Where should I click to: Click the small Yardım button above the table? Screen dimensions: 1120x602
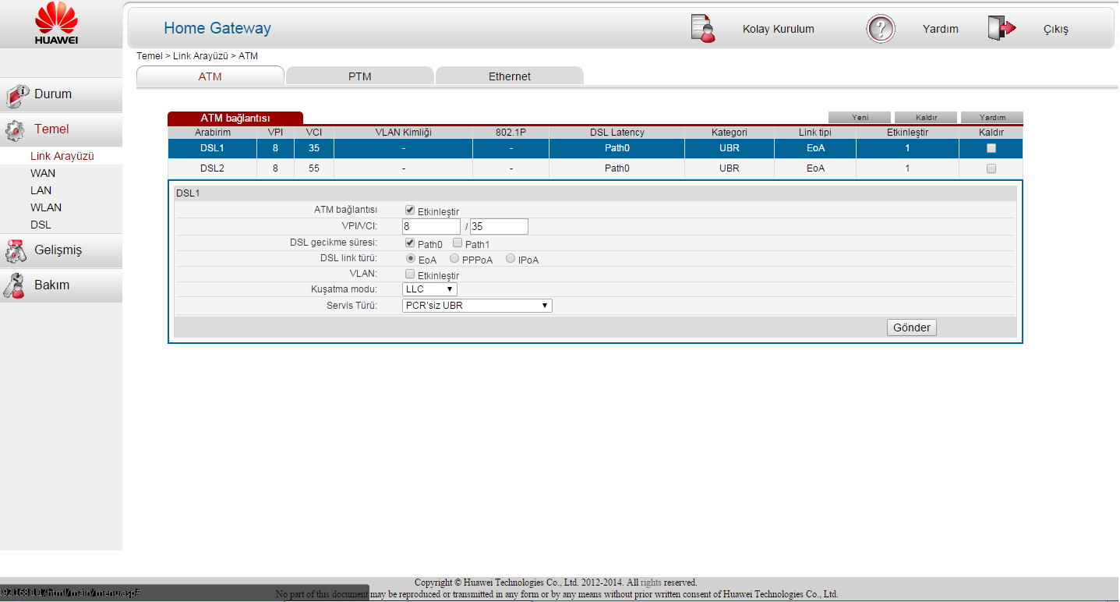click(x=992, y=117)
